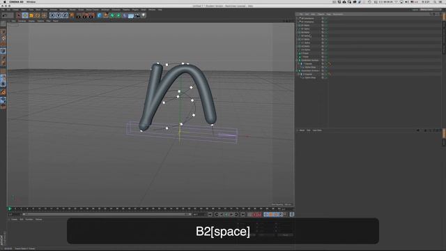This screenshot has width=446, height=251.
Task: Click the blue Cube primitive icon
Action: (99, 15)
